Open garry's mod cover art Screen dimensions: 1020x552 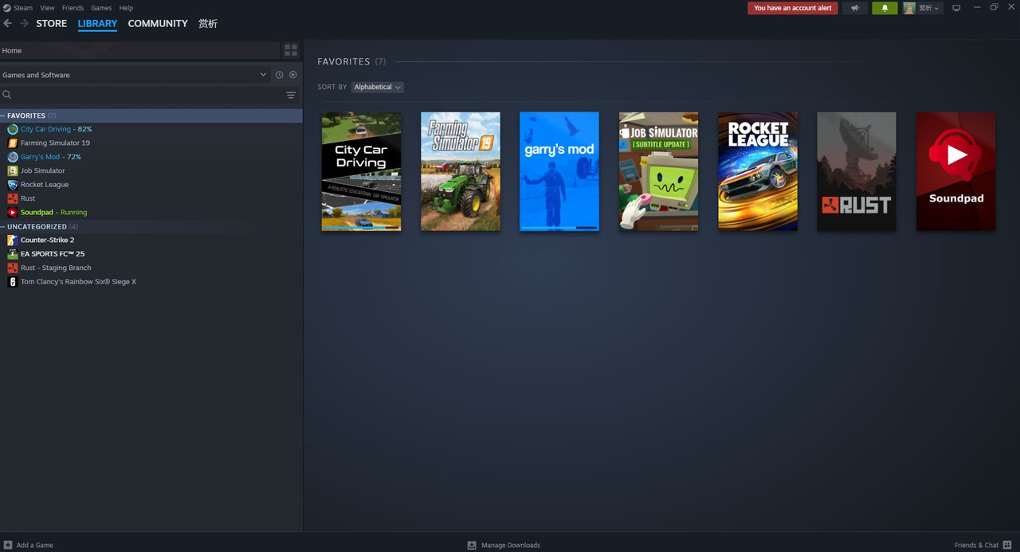coord(559,171)
